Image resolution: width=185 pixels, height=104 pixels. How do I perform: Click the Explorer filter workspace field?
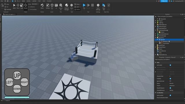(x=169, y=17)
